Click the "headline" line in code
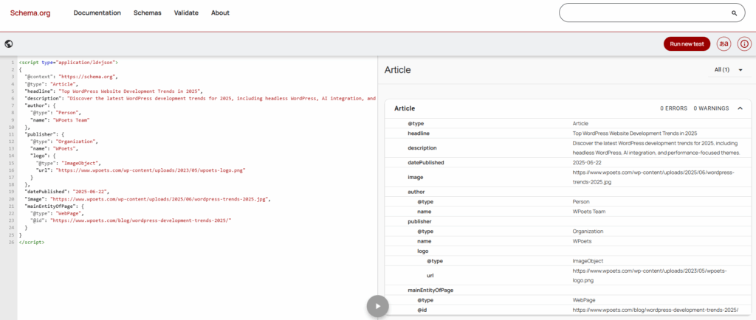Image resolution: width=756 pixels, height=320 pixels. tap(114, 91)
